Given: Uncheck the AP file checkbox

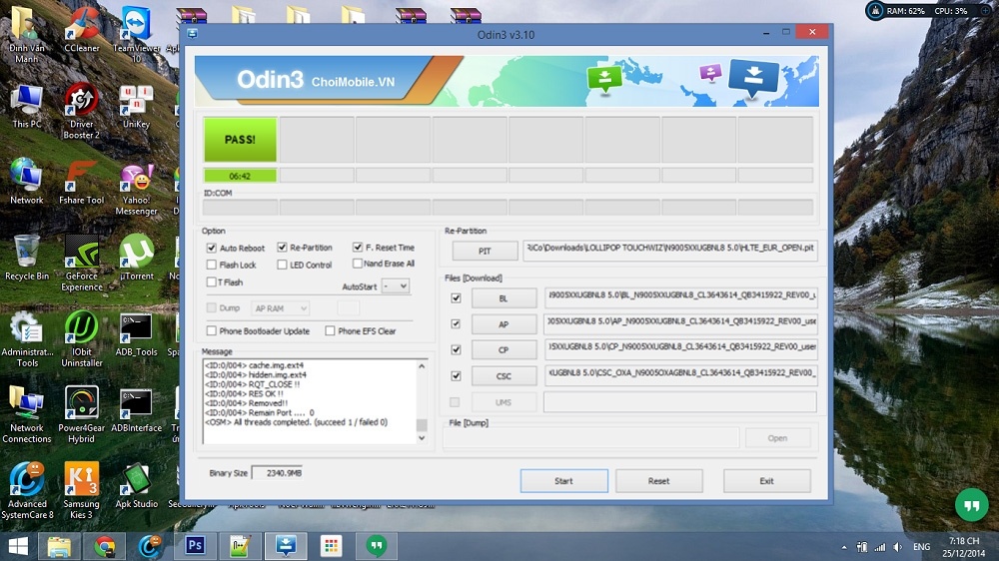Looking at the screenshot, I should coord(456,323).
